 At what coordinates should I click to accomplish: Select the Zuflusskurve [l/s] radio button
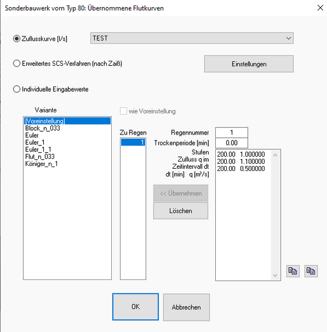(x=17, y=39)
